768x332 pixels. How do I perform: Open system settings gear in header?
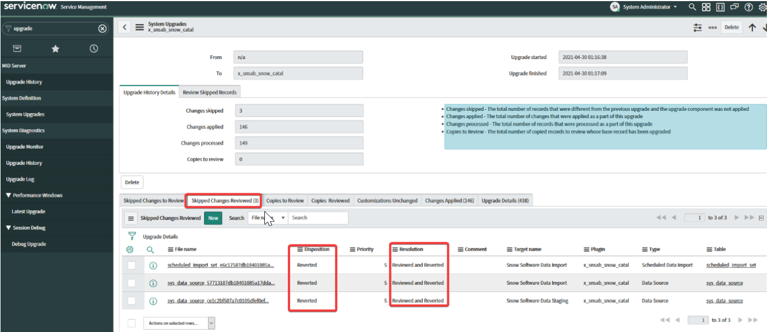(762, 7)
